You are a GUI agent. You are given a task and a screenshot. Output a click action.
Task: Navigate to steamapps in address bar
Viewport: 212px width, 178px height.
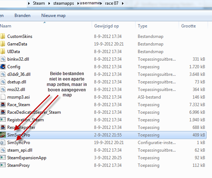pos(63,3)
